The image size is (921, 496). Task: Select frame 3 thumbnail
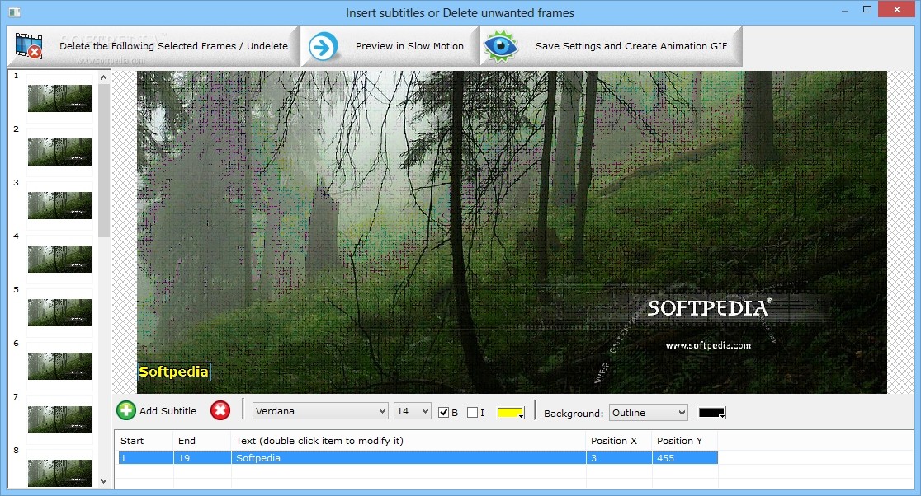coord(60,205)
